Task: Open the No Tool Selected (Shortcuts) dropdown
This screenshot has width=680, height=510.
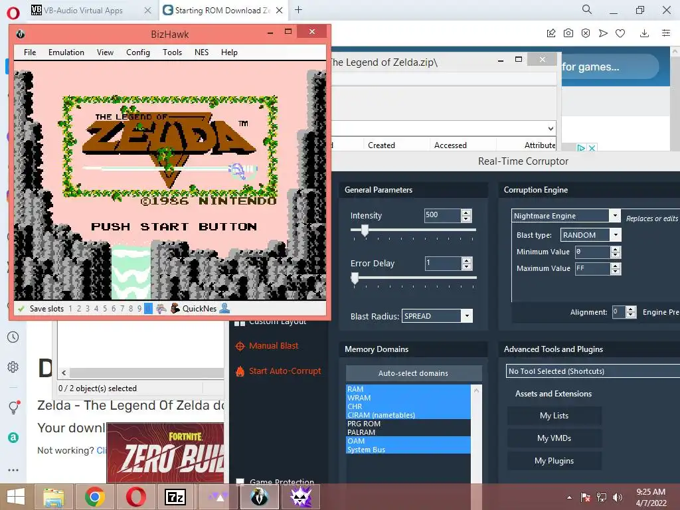Action: (593, 371)
